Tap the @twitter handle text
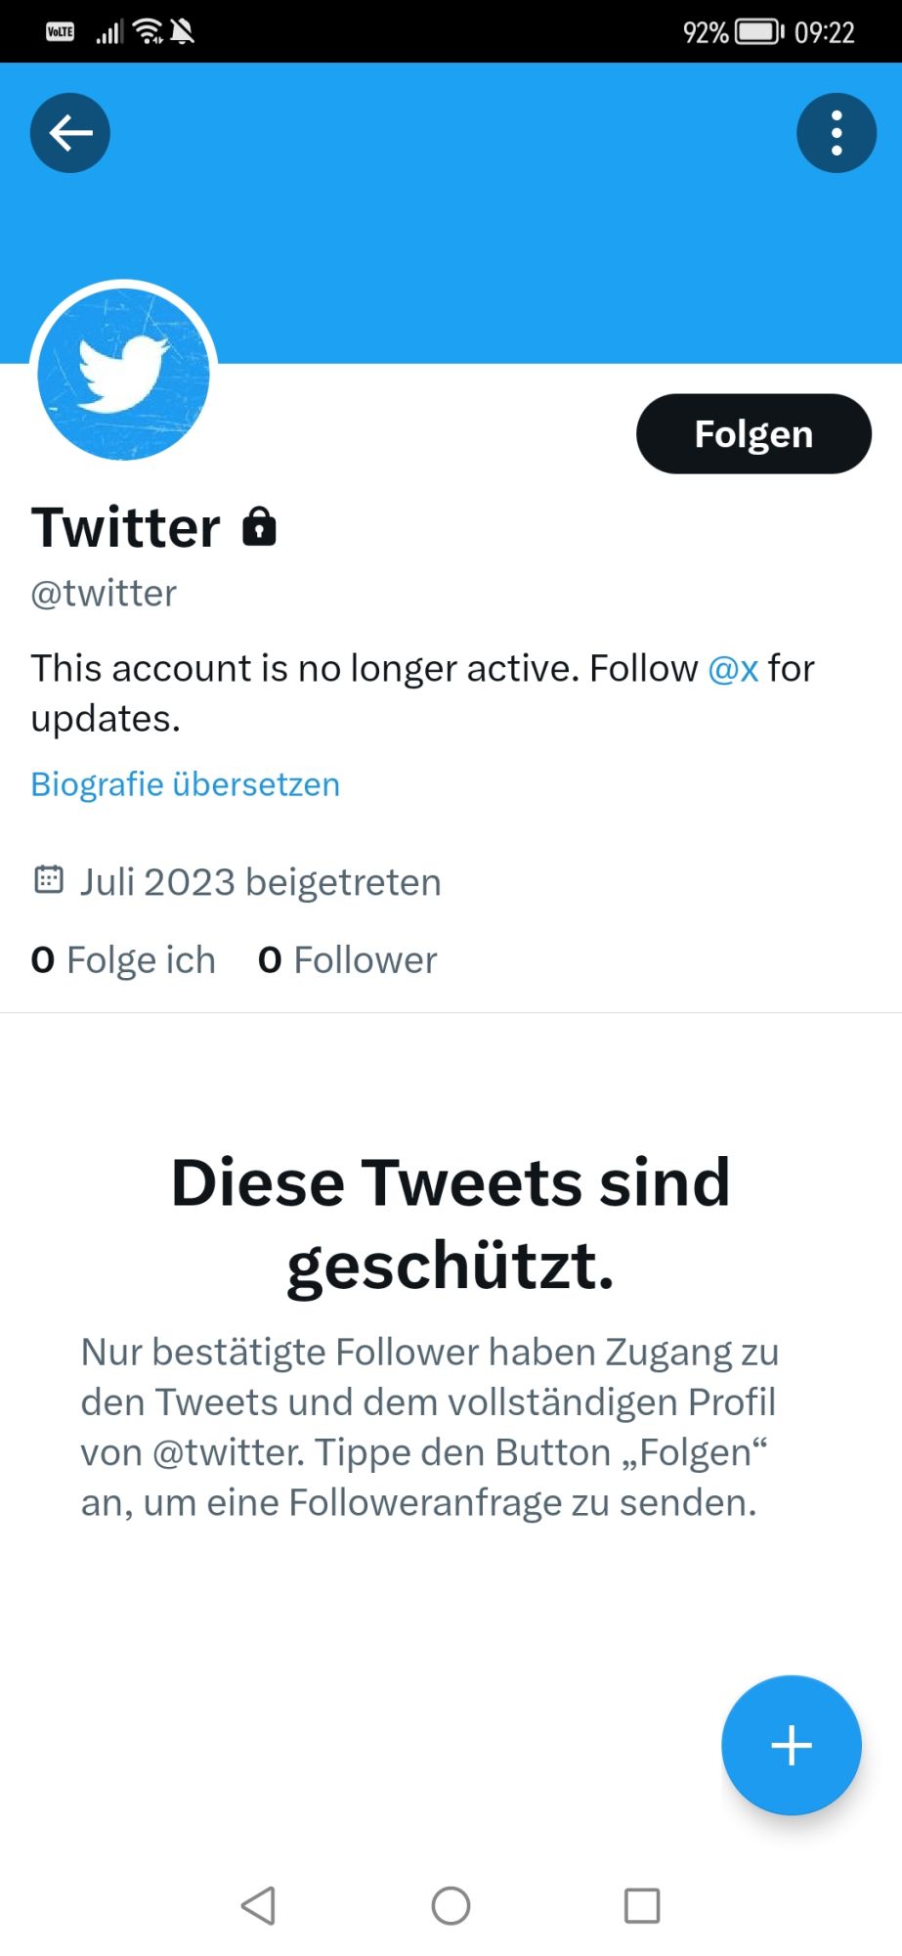 click(104, 594)
